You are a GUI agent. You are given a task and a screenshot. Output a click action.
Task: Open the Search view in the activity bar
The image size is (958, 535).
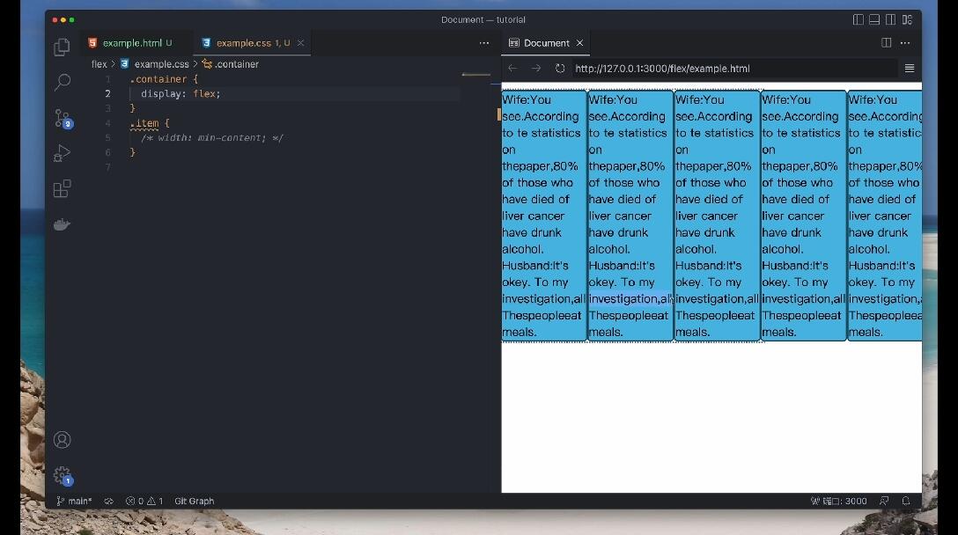62,82
